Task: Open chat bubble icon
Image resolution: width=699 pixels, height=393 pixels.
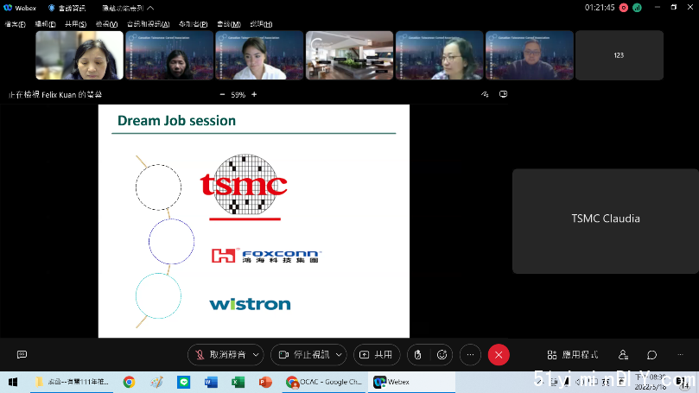Action: pos(651,355)
